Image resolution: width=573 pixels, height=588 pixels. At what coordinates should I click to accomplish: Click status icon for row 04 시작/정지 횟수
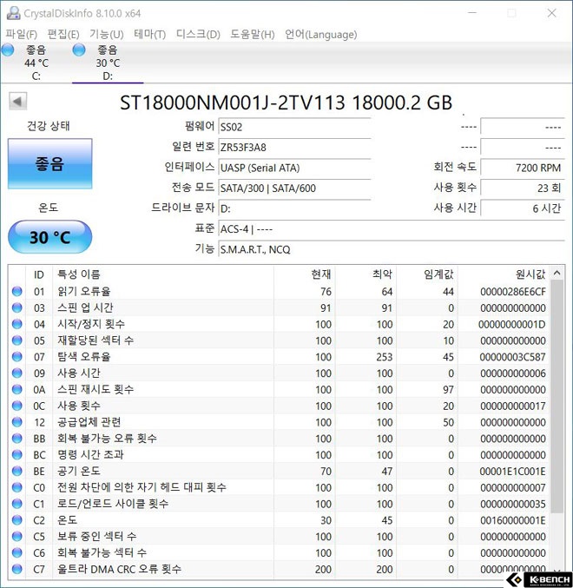click(17, 324)
